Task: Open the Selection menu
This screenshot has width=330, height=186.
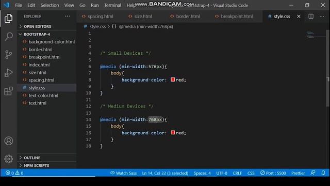Action: 49,5
